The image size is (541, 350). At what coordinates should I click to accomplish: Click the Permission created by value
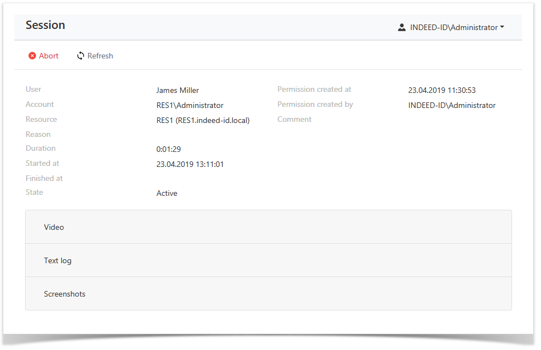pos(451,105)
